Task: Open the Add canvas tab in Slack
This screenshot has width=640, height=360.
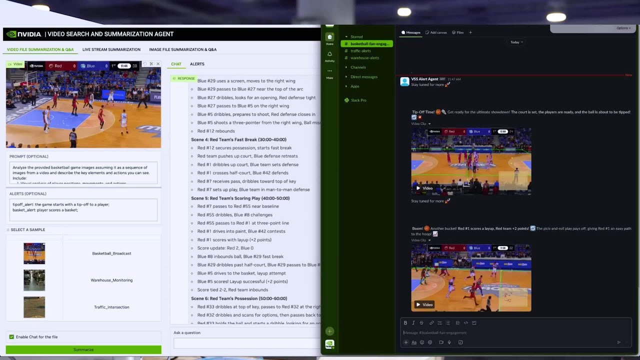Action: (436, 32)
